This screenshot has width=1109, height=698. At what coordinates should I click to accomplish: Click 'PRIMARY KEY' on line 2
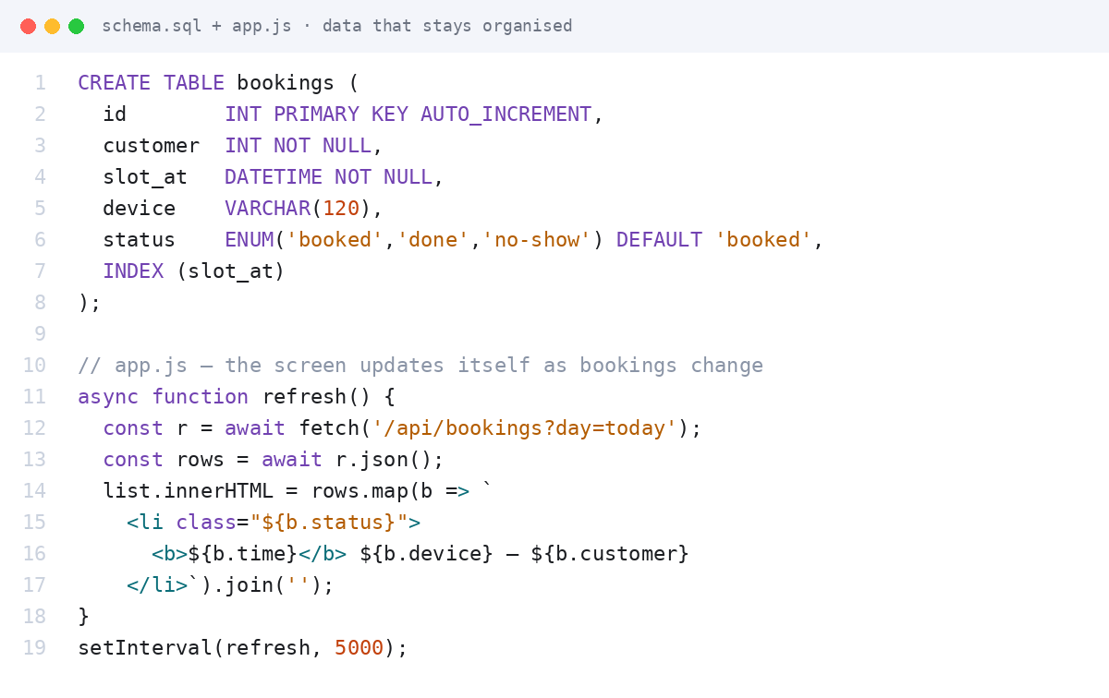340,114
